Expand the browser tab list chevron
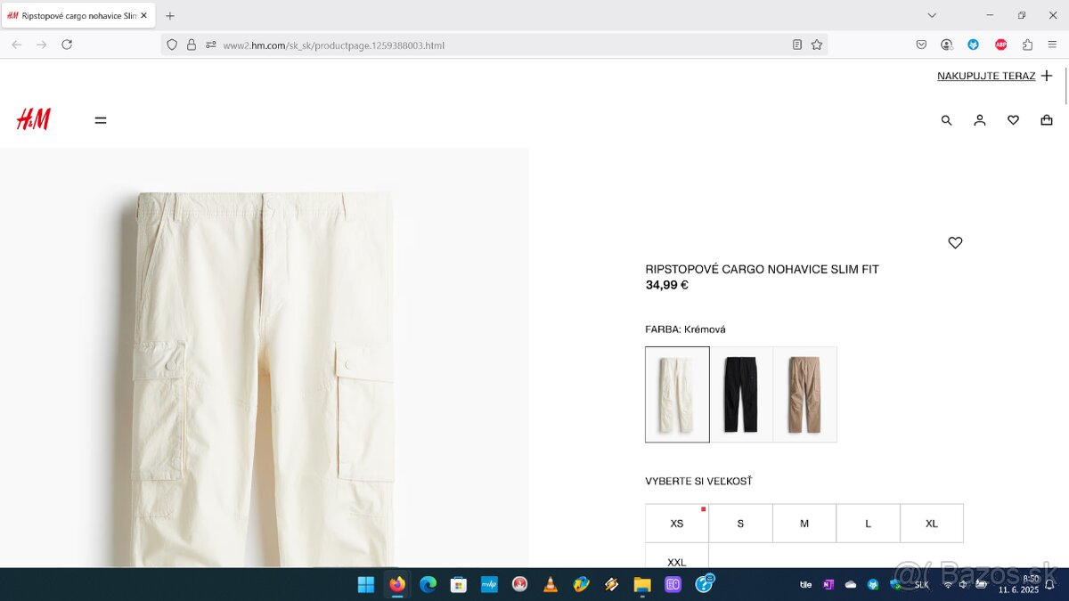Viewport: 1069px width, 601px height. 932,15
